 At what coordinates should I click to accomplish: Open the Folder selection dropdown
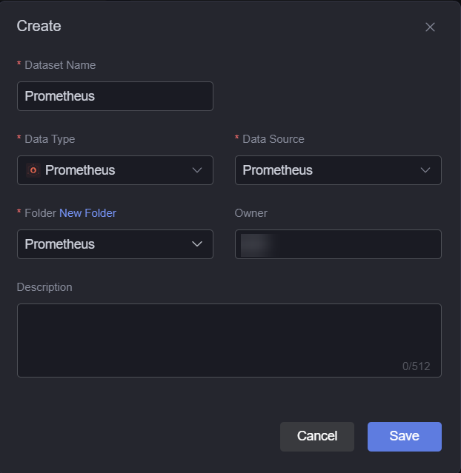point(115,244)
